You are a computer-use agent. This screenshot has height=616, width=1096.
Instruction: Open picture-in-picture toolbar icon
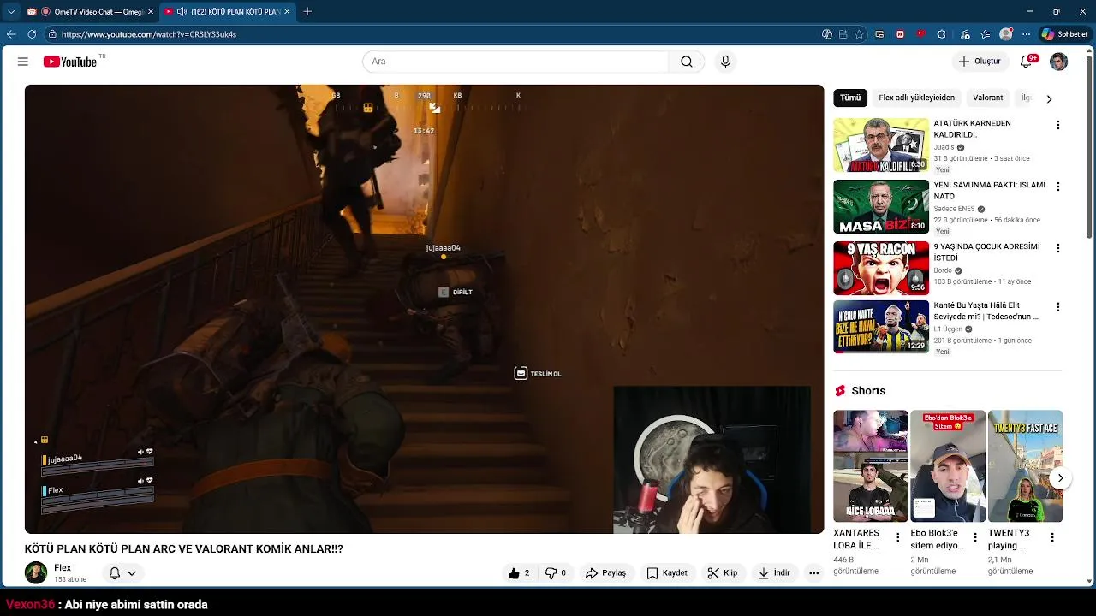point(879,34)
